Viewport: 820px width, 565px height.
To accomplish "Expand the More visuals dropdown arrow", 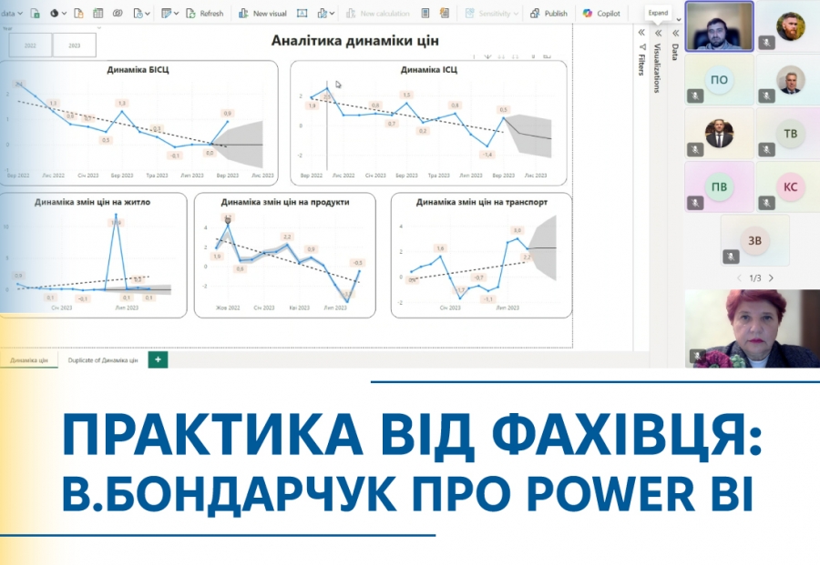I will 332,14.
